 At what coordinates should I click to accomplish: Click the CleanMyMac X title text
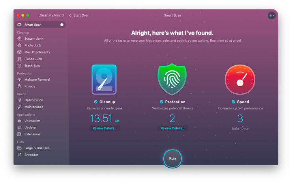[51, 15]
